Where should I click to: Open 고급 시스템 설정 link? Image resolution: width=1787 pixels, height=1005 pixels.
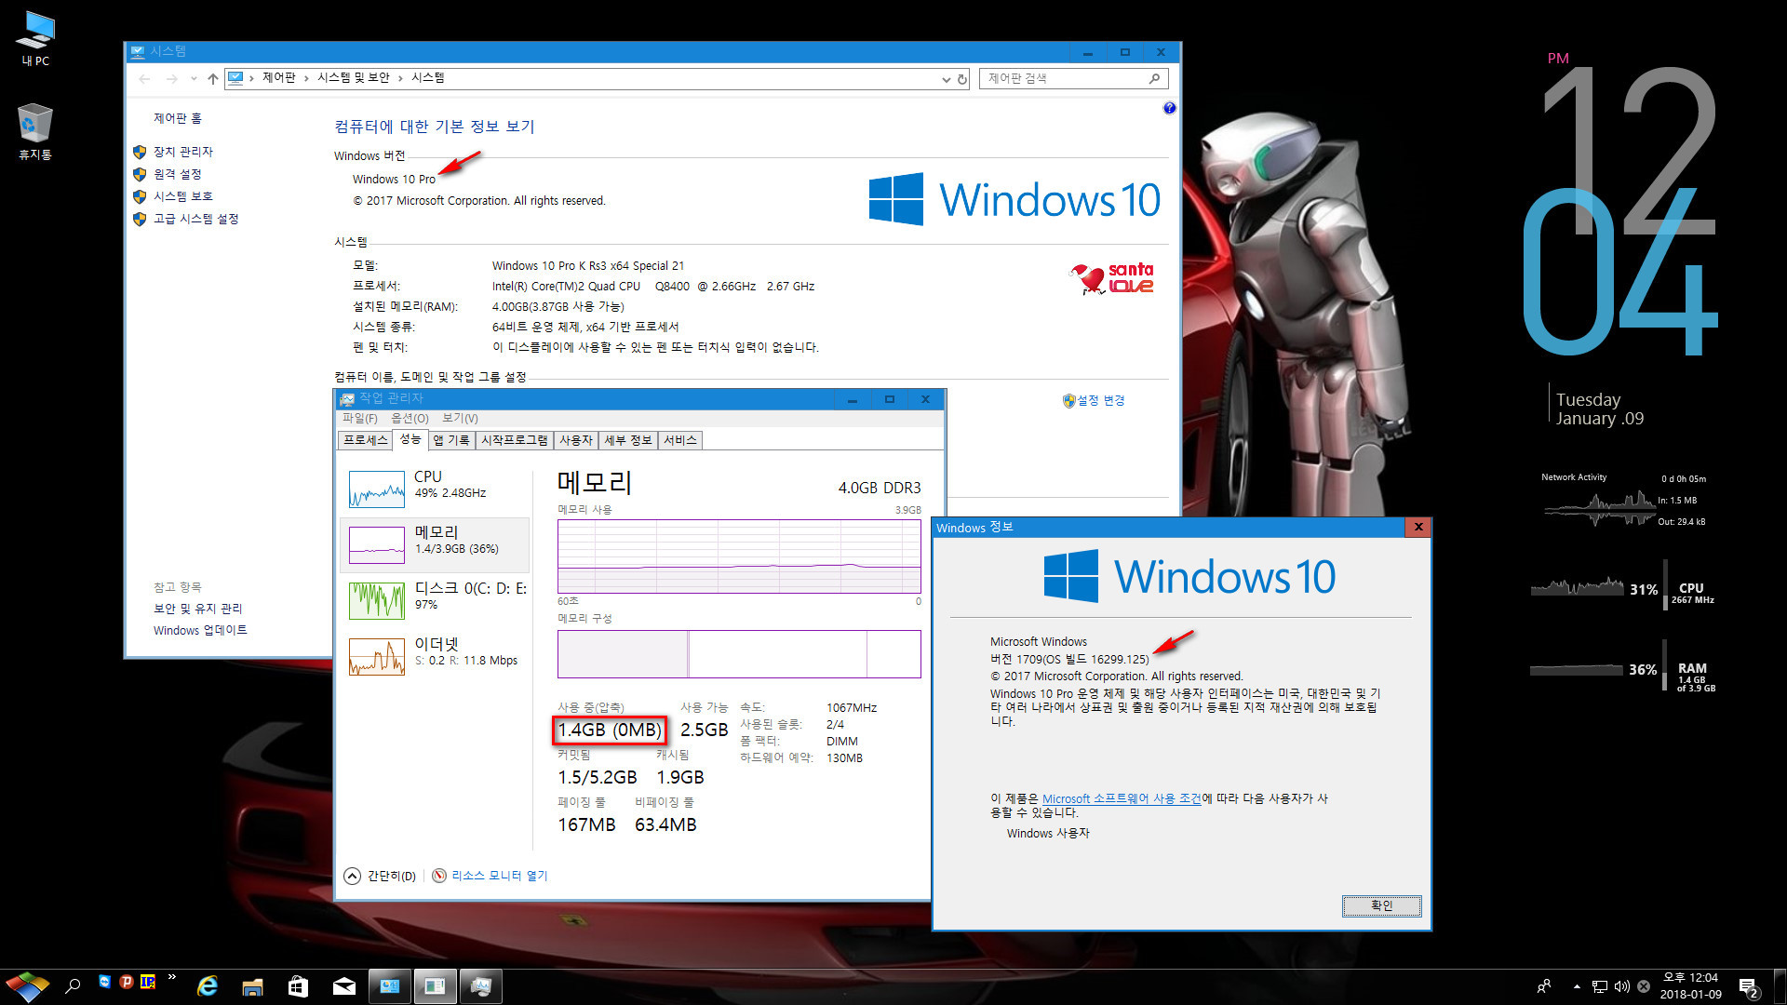[x=195, y=219]
